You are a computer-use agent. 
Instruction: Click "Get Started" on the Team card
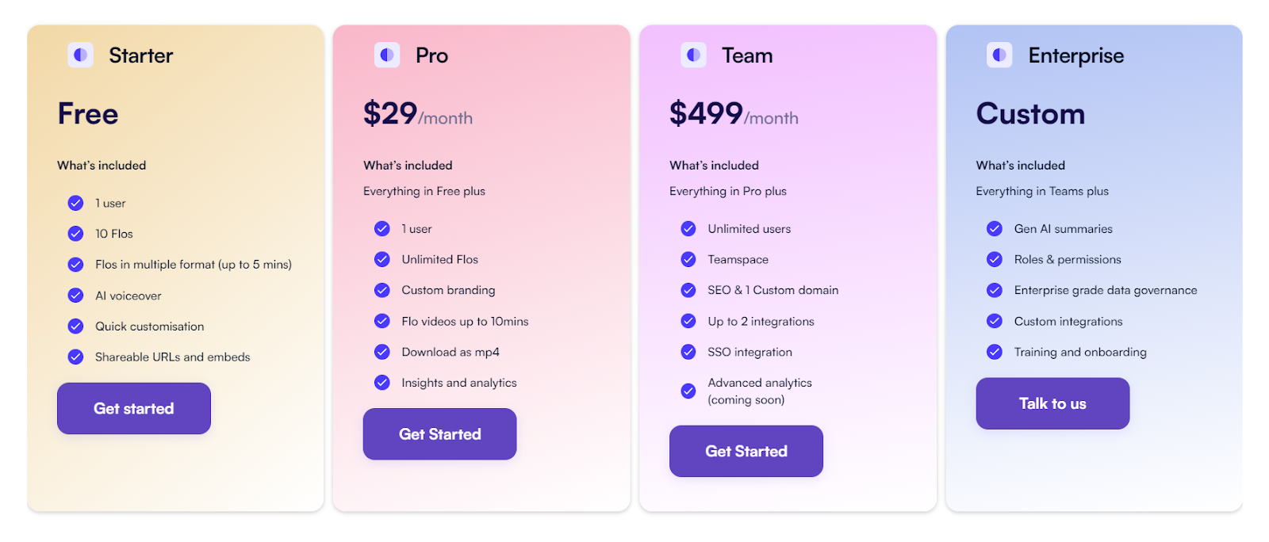point(746,451)
